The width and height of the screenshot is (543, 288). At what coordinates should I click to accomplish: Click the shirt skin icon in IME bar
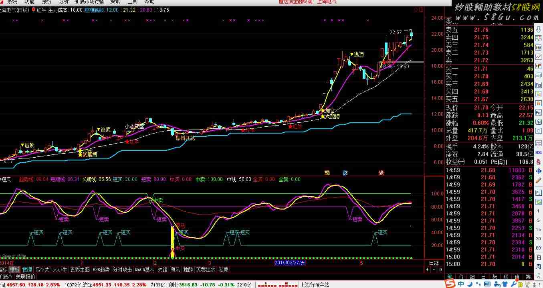tap(505, 284)
